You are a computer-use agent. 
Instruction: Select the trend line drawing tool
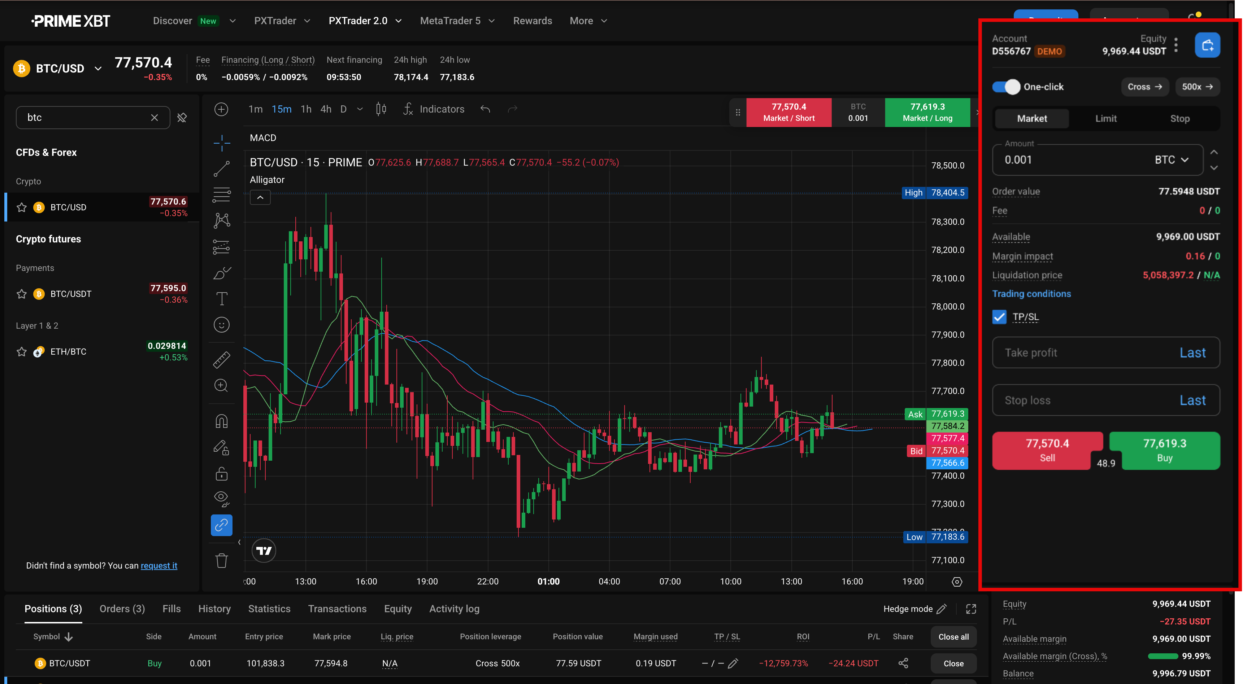coord(222,169)
